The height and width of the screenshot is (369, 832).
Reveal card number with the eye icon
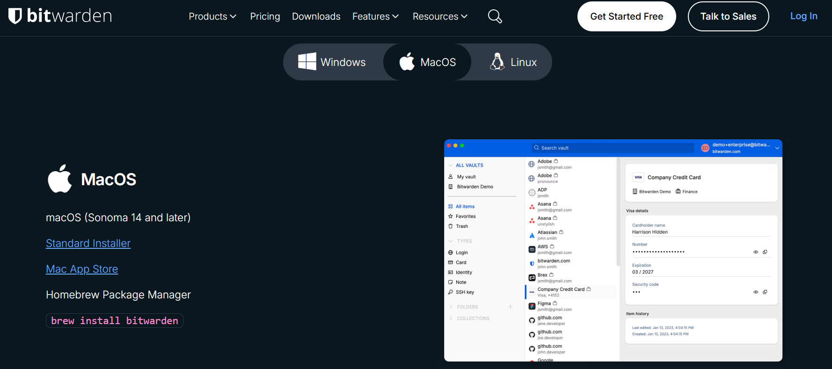pos(755,252)
